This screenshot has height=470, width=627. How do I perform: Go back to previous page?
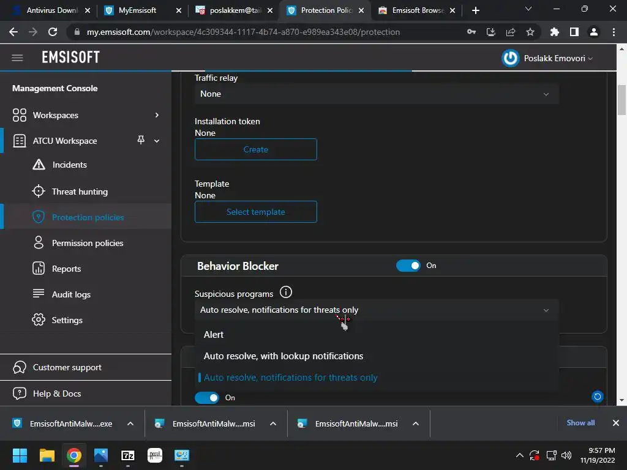(x=13, y=32)
